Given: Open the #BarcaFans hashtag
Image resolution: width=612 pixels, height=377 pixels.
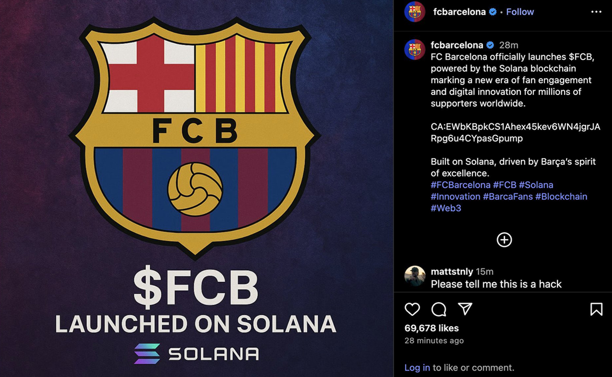Looking at the screenshot, I should [x=508, y=196].
